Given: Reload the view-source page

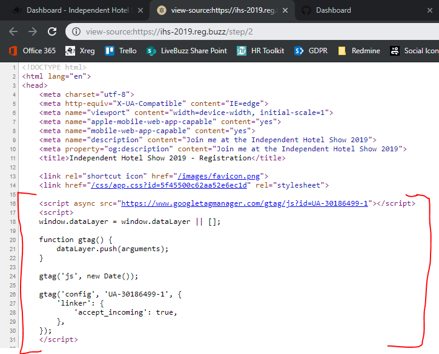Looking at the screenshot, I should pos(52,31).
